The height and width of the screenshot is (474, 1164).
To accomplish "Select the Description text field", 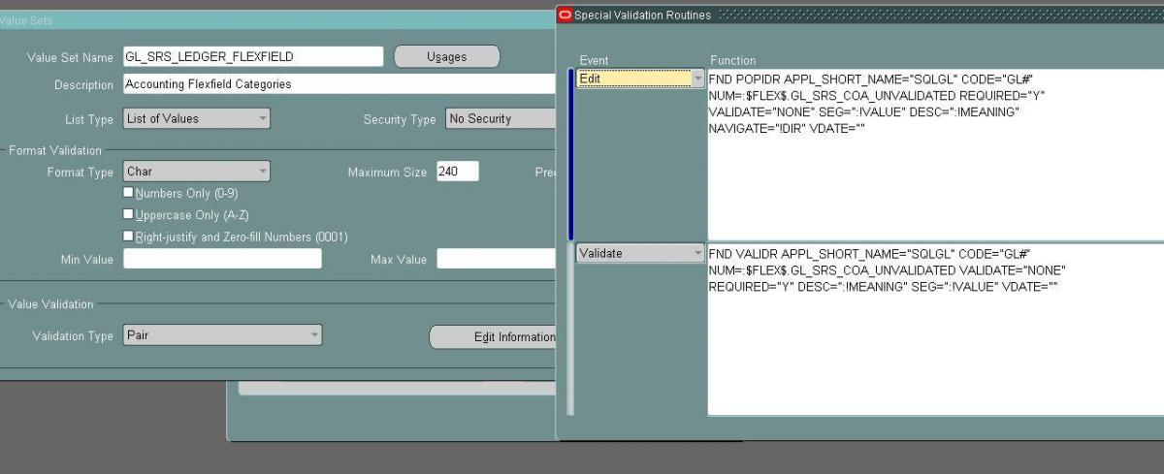I will 339,84.
